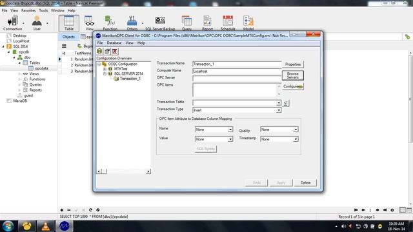
Task: Click the Delete button in MatrikonOPC
Action: (305, 183)
